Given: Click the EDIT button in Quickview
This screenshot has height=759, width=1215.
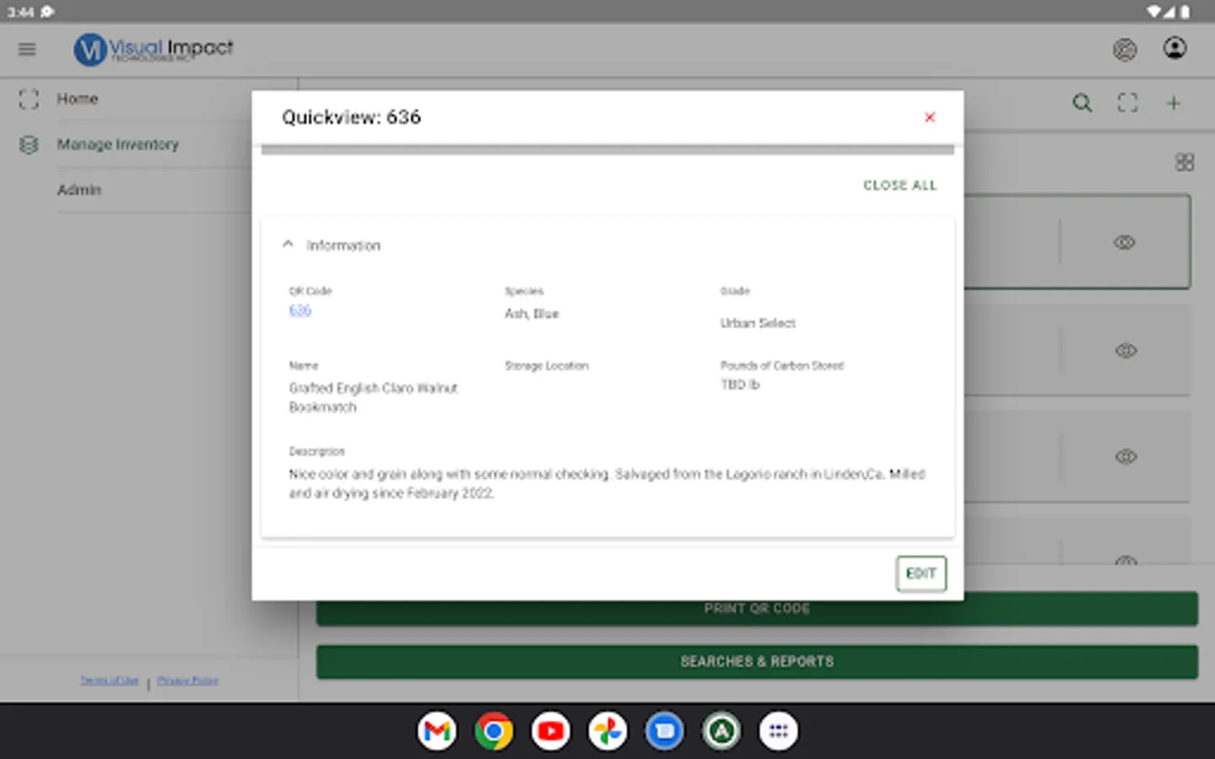Looking at the screenshot, I should point(921,573).
